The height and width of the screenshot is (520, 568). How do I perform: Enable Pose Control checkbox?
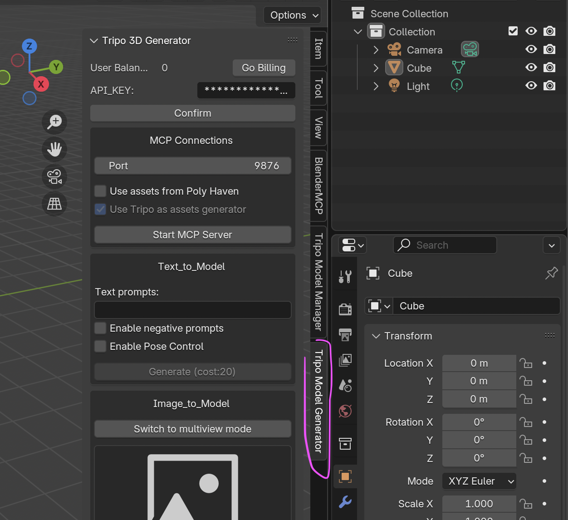pos(100,346)
